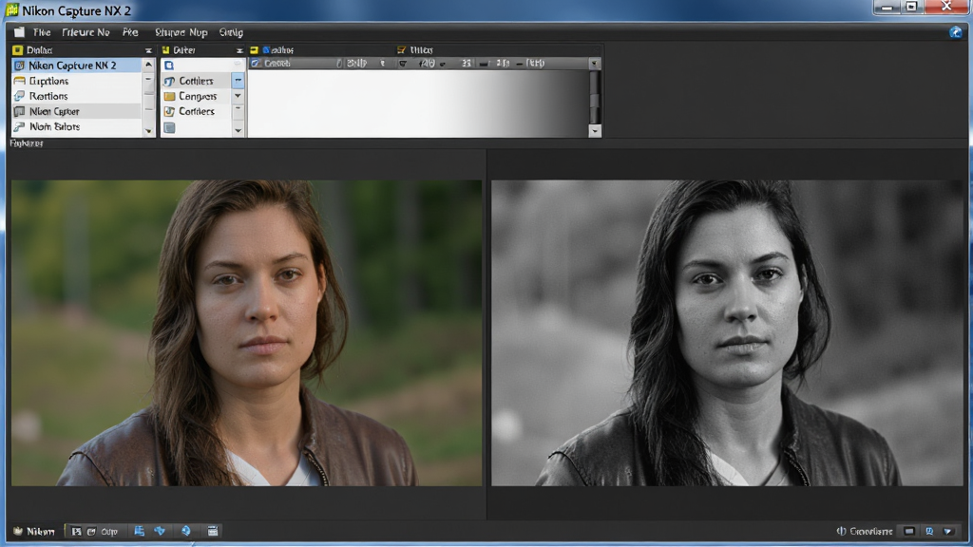Collapse the Dilter panel with its header arrow
The height and width of the screenshot is (547, 973).
click(239, 50)
